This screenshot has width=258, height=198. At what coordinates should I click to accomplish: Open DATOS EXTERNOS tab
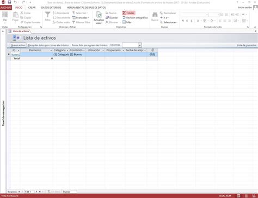pos(51,8)
